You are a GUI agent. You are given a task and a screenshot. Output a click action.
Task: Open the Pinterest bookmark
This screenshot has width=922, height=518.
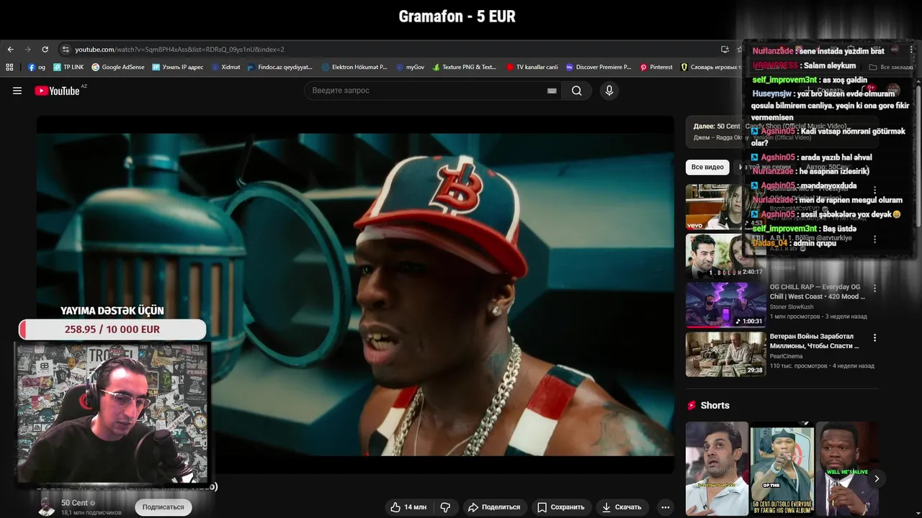(656, 67)
